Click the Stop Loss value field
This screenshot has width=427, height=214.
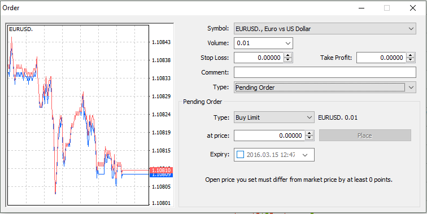[x=259, y=58]
